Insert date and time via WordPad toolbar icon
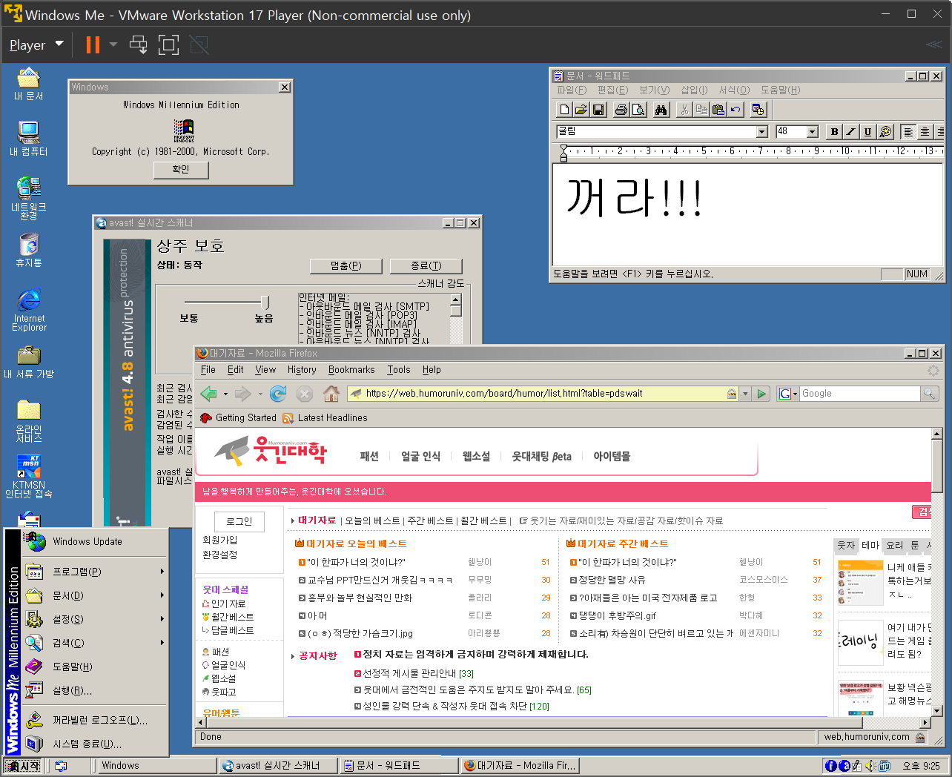952x777 pixels. tap(758, 110)
